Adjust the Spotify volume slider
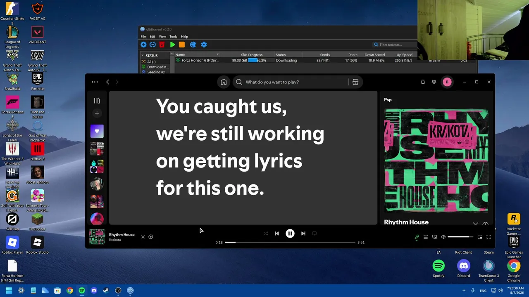 click(x=461, y=237)
